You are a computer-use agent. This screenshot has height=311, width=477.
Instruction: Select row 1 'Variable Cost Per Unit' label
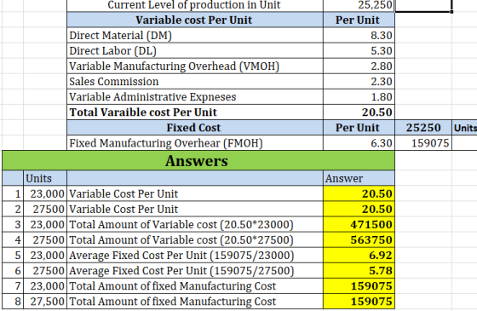tap(195, 194)
